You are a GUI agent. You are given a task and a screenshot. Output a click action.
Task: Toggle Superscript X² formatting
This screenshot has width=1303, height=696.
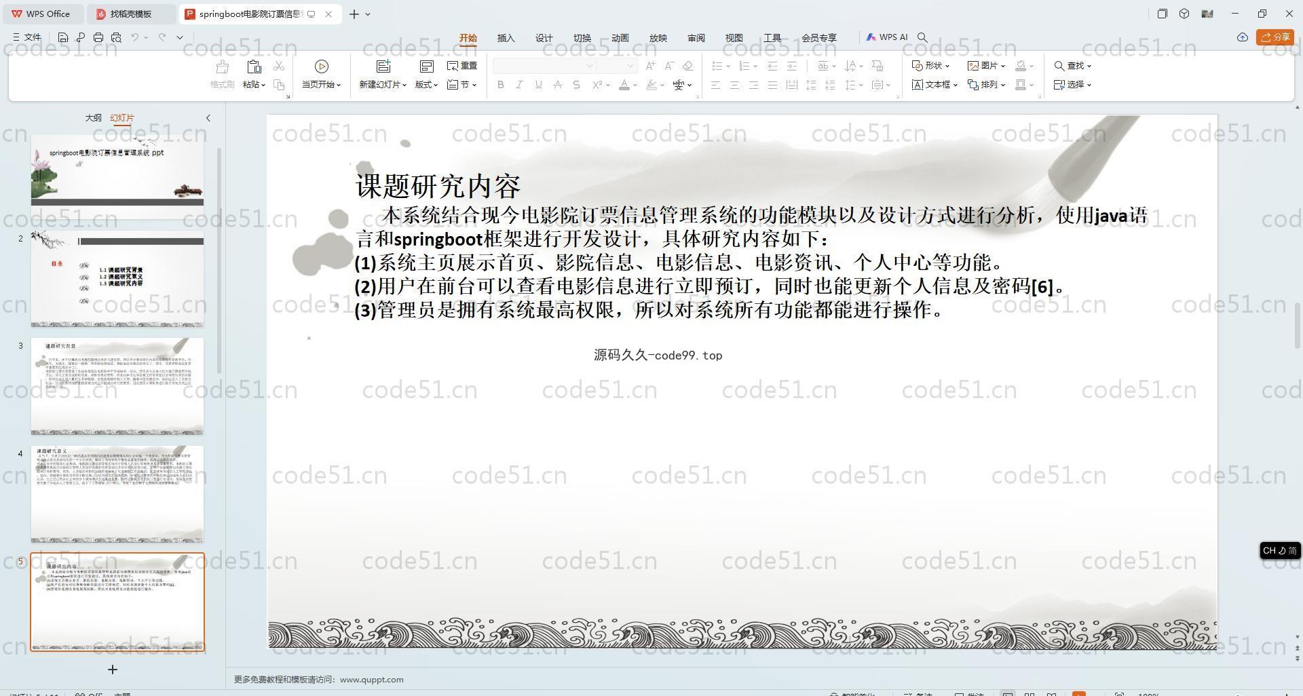(x=597, y=85)
